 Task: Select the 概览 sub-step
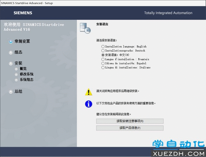[x=21, y=69]
